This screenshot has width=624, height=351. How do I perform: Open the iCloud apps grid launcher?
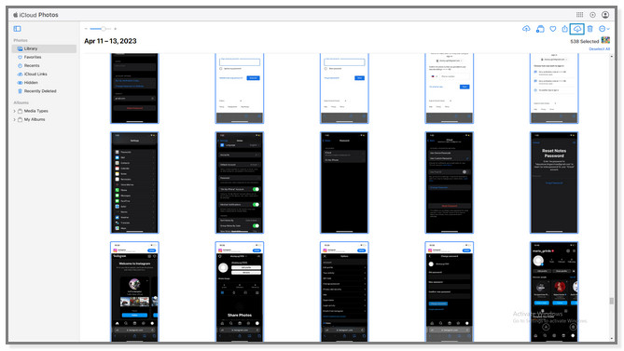pos(579,15)
